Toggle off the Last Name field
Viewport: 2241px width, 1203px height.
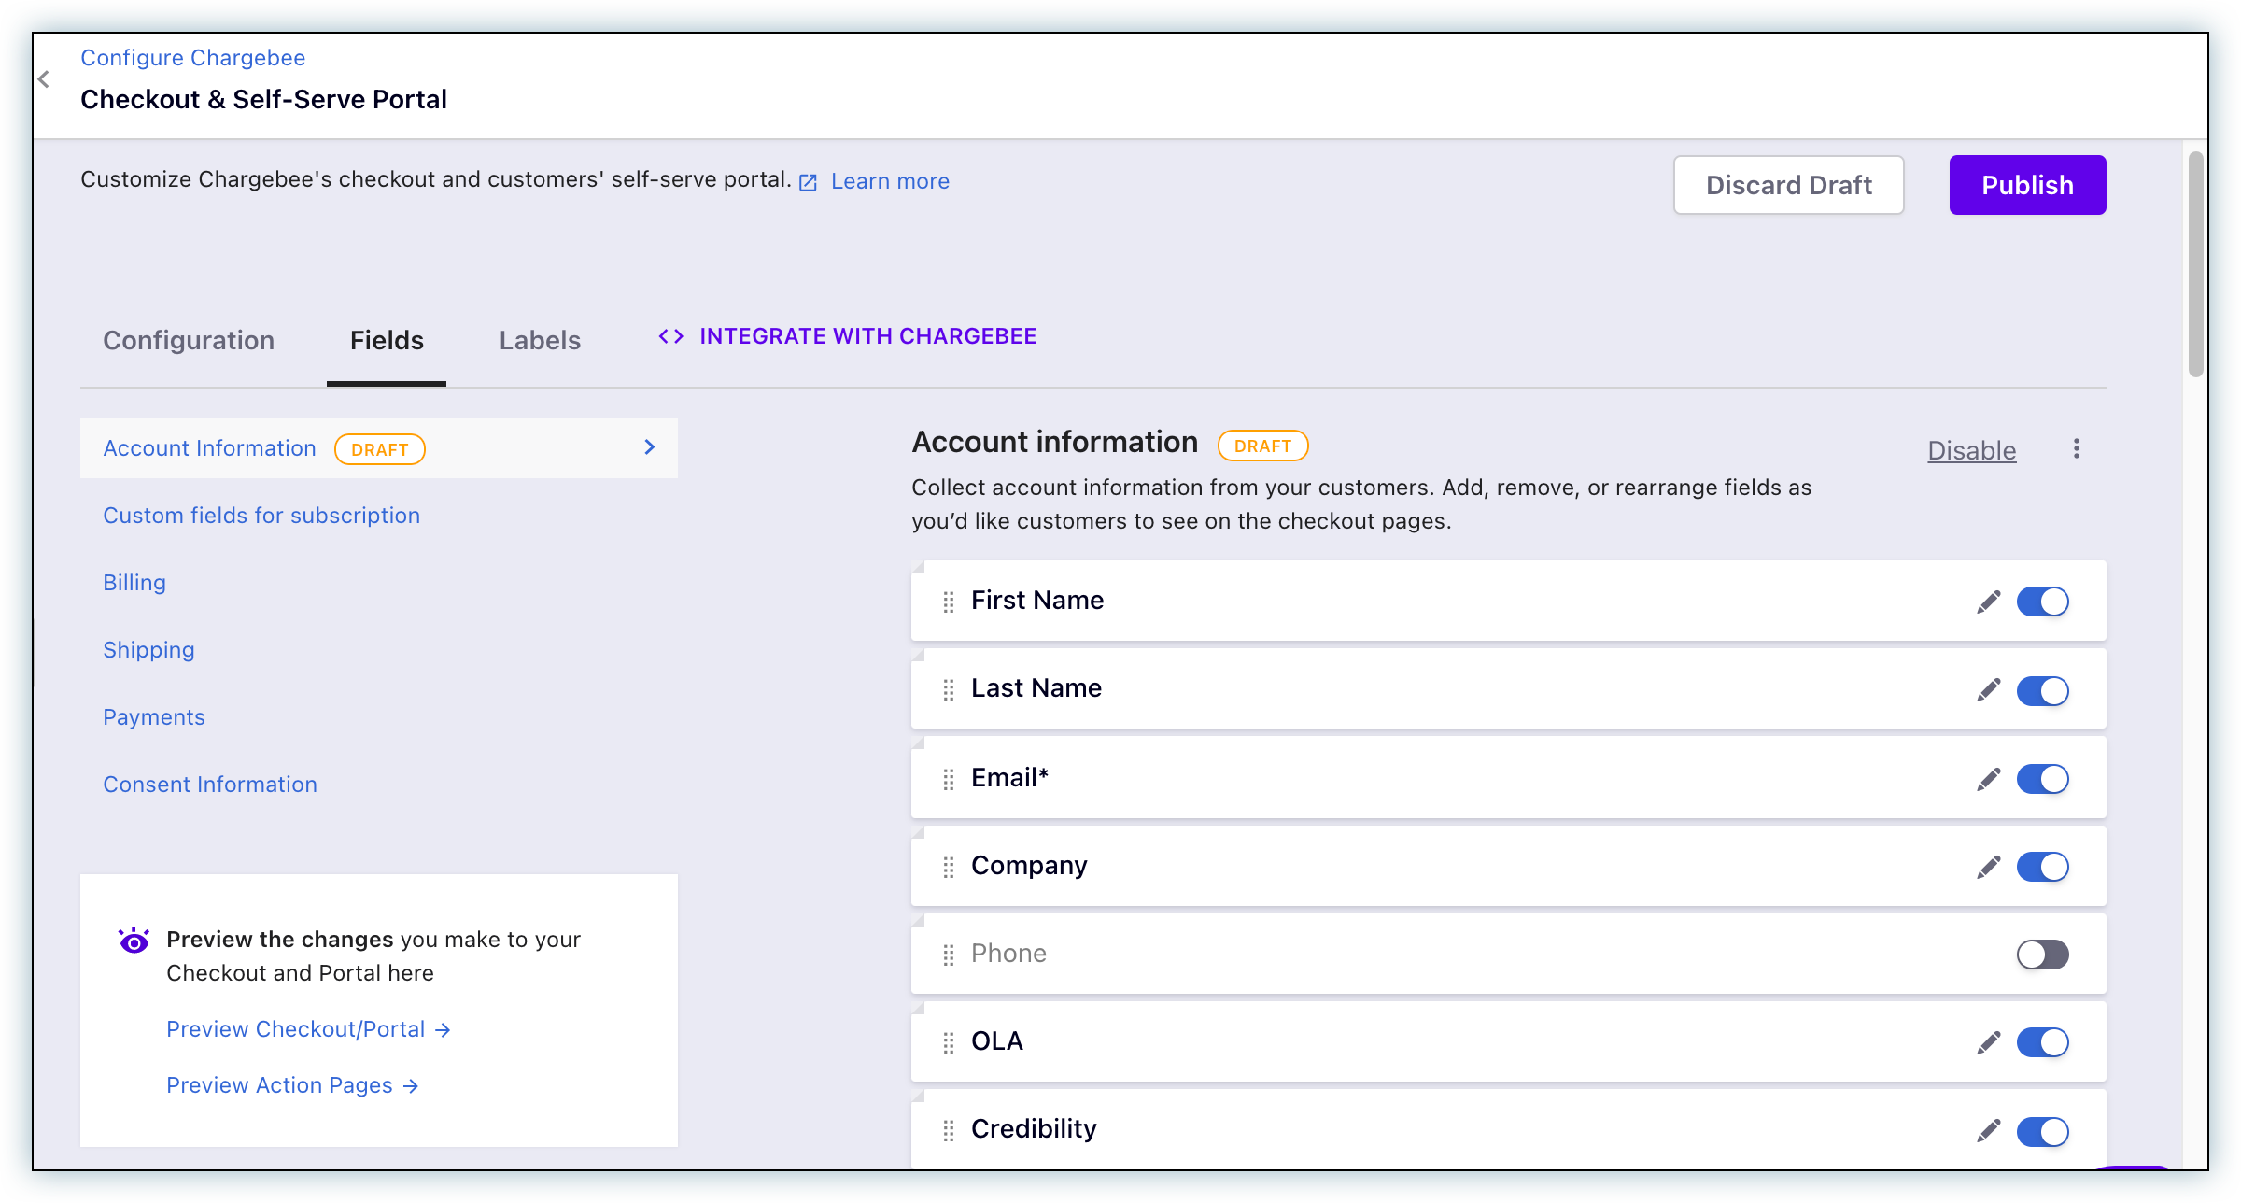point(2042,690)
